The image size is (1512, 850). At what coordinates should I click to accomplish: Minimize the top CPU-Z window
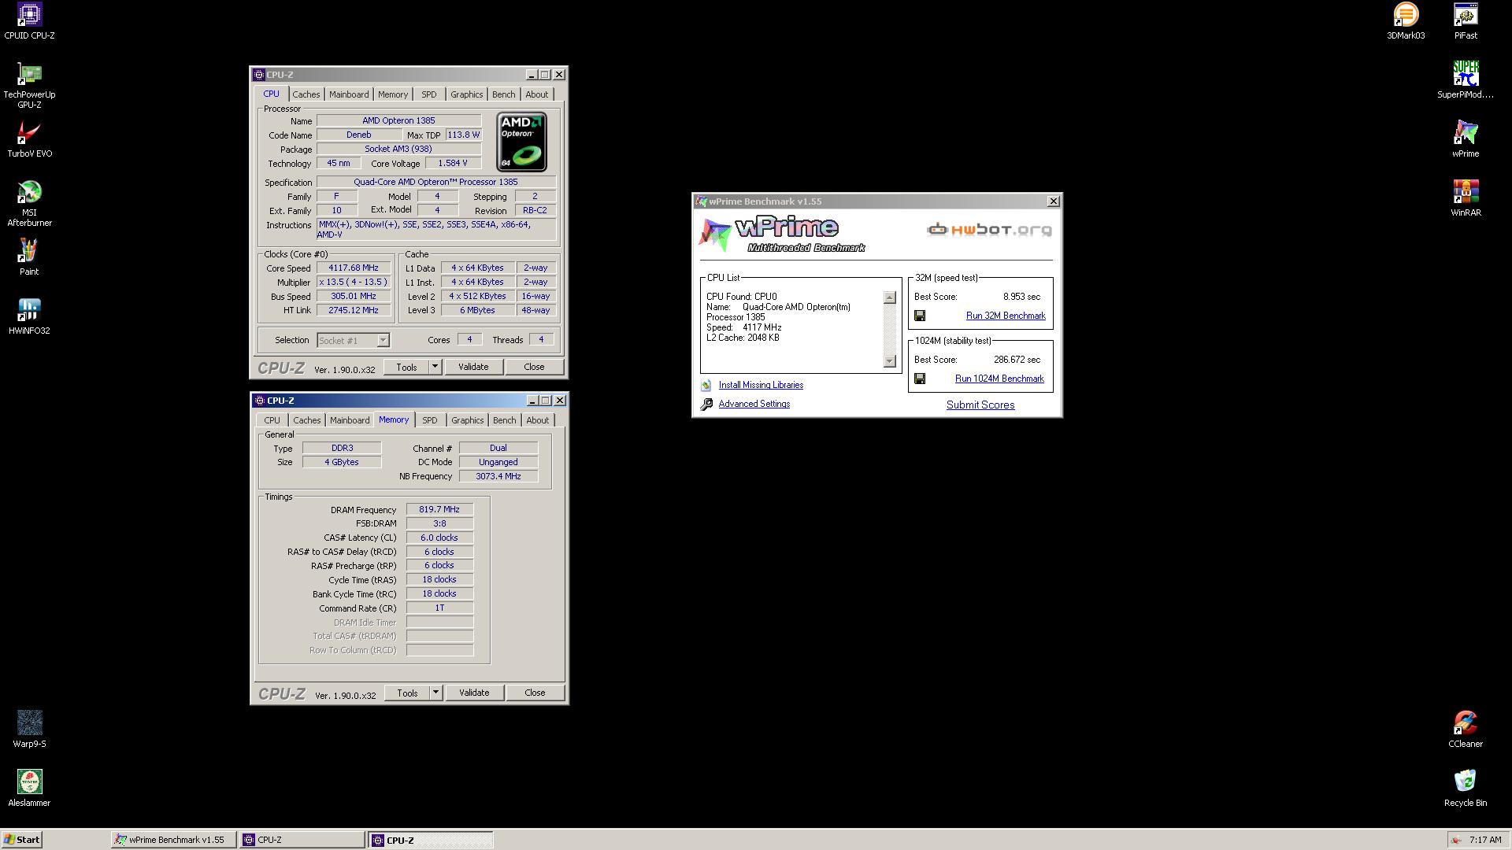coord(532,75)
